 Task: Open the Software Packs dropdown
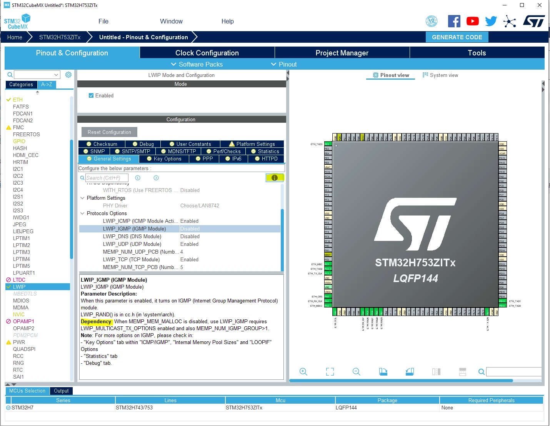(197, 64)
